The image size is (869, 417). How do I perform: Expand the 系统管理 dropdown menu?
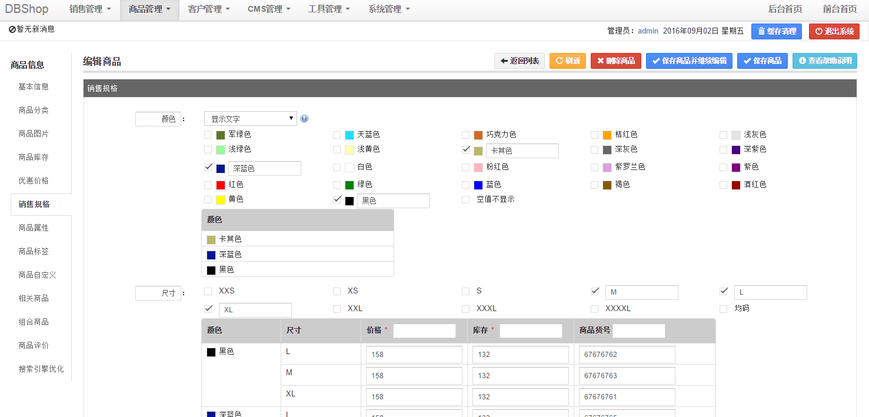[389, 9]
